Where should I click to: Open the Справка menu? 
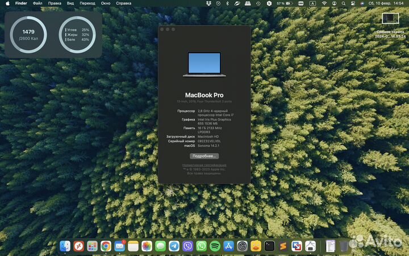tap(124, 3)
